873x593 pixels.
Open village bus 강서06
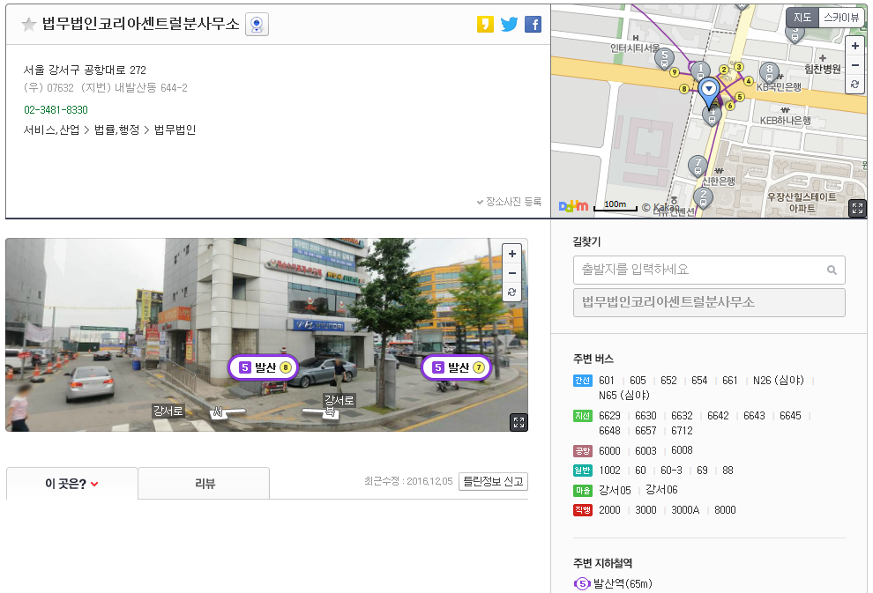click(x=661, y=490)
